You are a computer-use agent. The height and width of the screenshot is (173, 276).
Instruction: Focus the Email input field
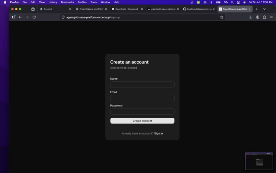pos(142,98)
